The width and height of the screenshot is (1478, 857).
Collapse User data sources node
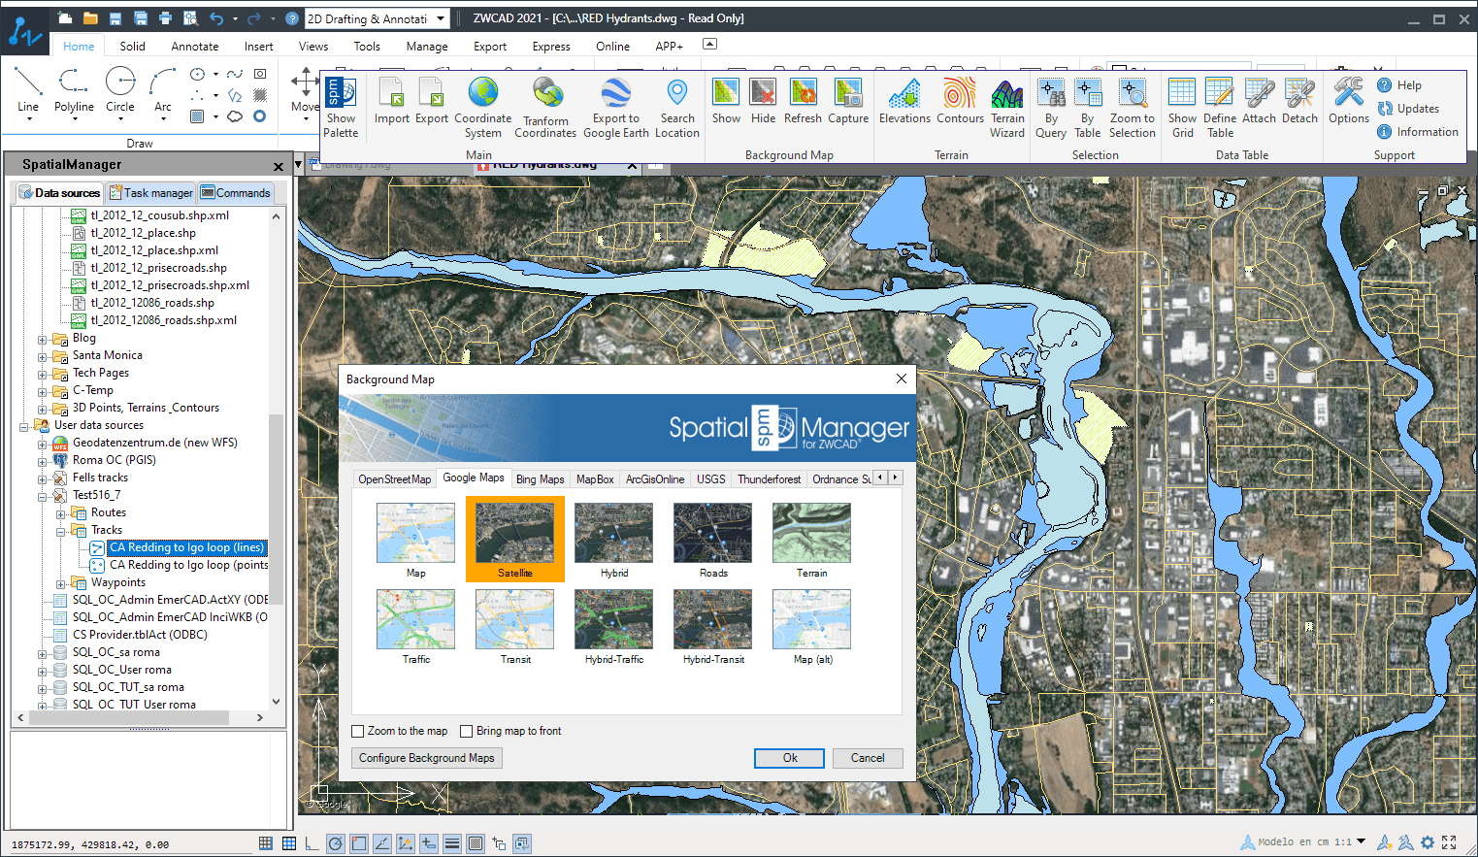[x=24, y=426]
